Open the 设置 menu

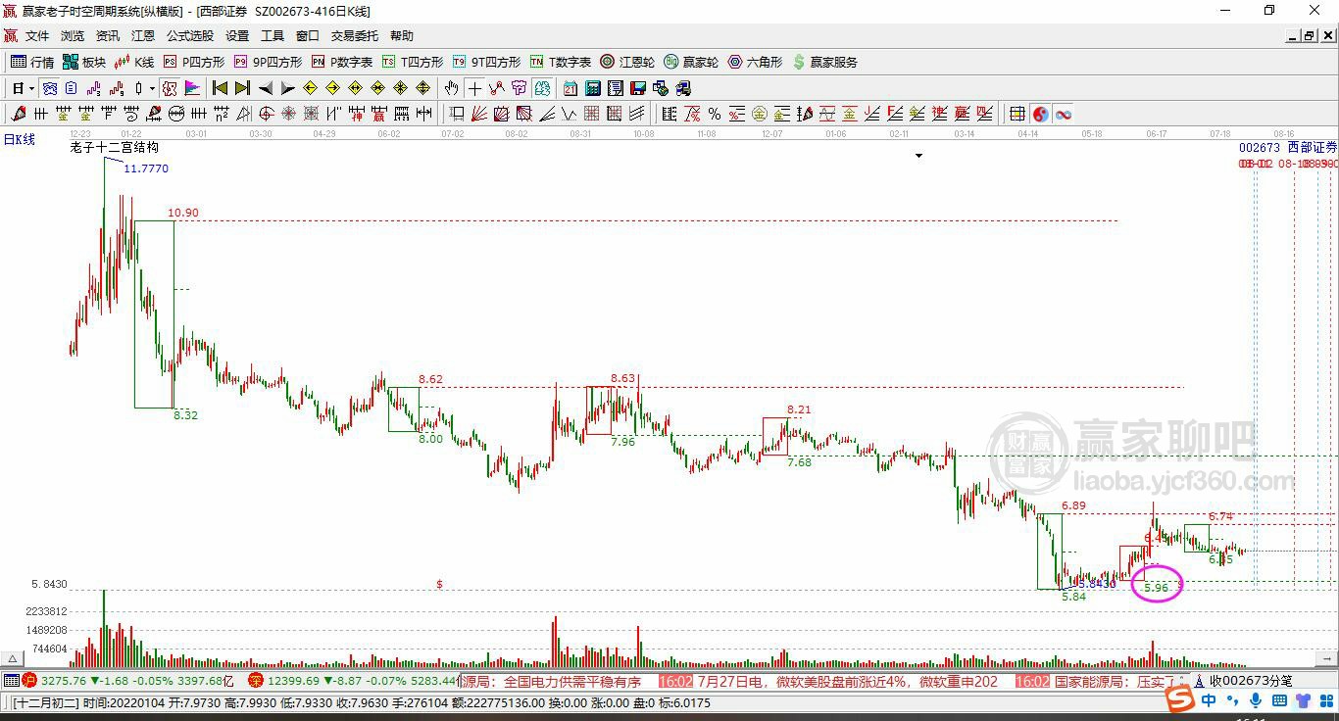point(237,35)
